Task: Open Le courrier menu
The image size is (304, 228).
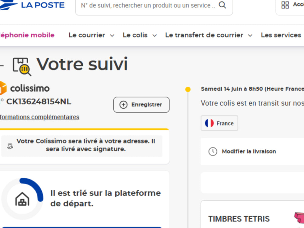Action: (x=87, y=35)
